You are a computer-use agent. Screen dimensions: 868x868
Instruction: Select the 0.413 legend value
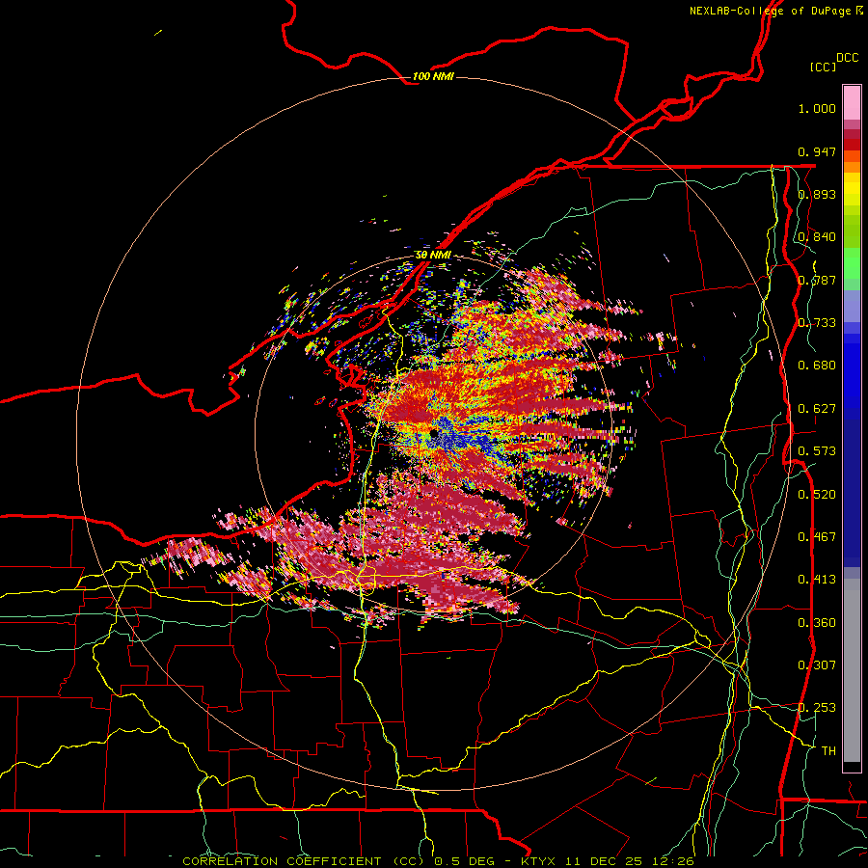pyautogui.click(x=817, y=580)
